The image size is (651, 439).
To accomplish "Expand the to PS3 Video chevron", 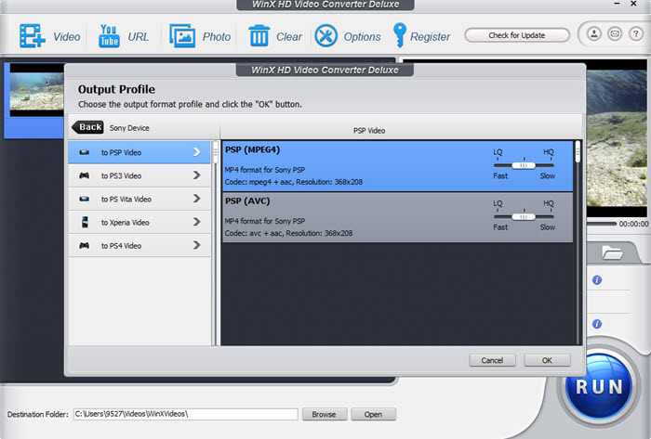I will coord(197,175).
